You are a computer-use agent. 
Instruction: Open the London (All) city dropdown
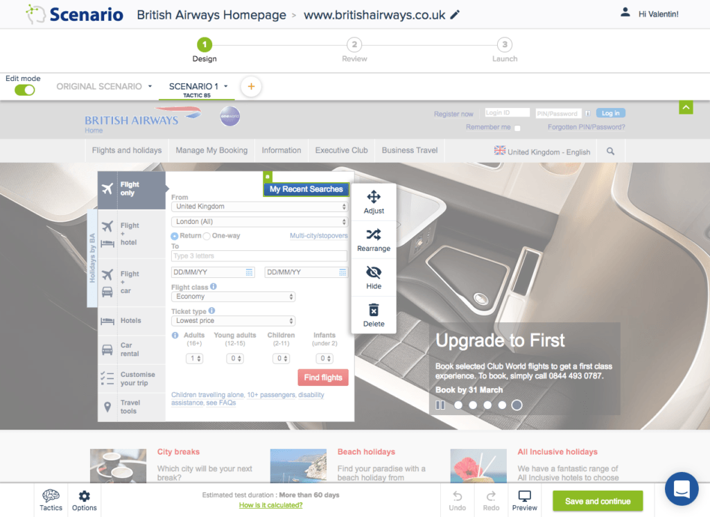pyautogui.click(x=259, y=222)
